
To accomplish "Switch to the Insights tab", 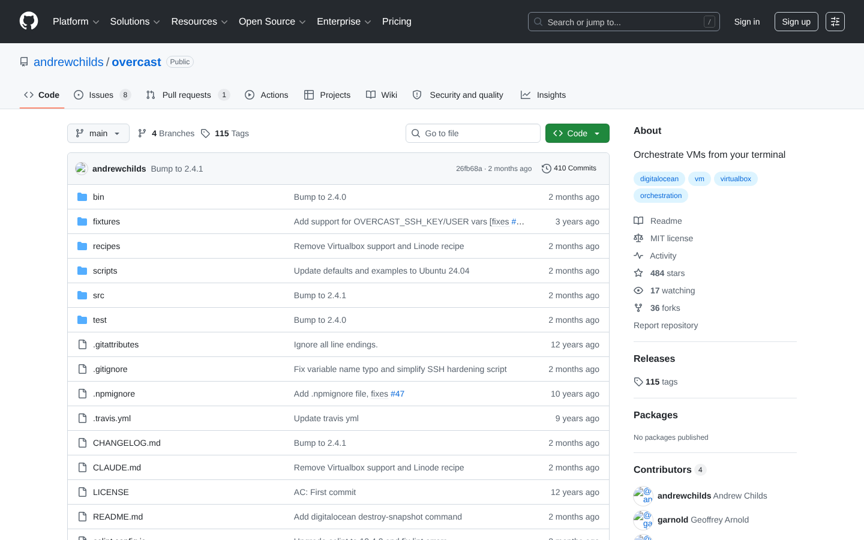I will point(543,95).
